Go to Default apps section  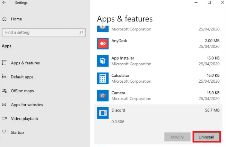click(x=22, y=77)
